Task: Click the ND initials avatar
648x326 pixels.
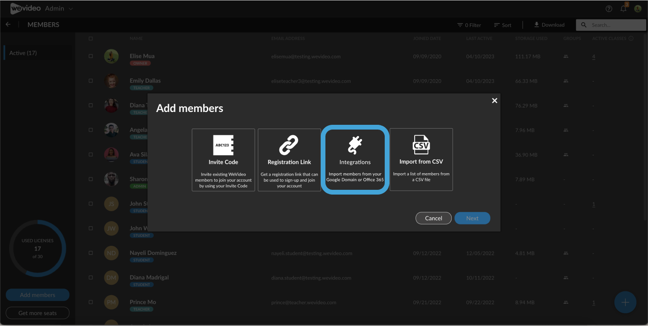Action: tap(111, 253)
